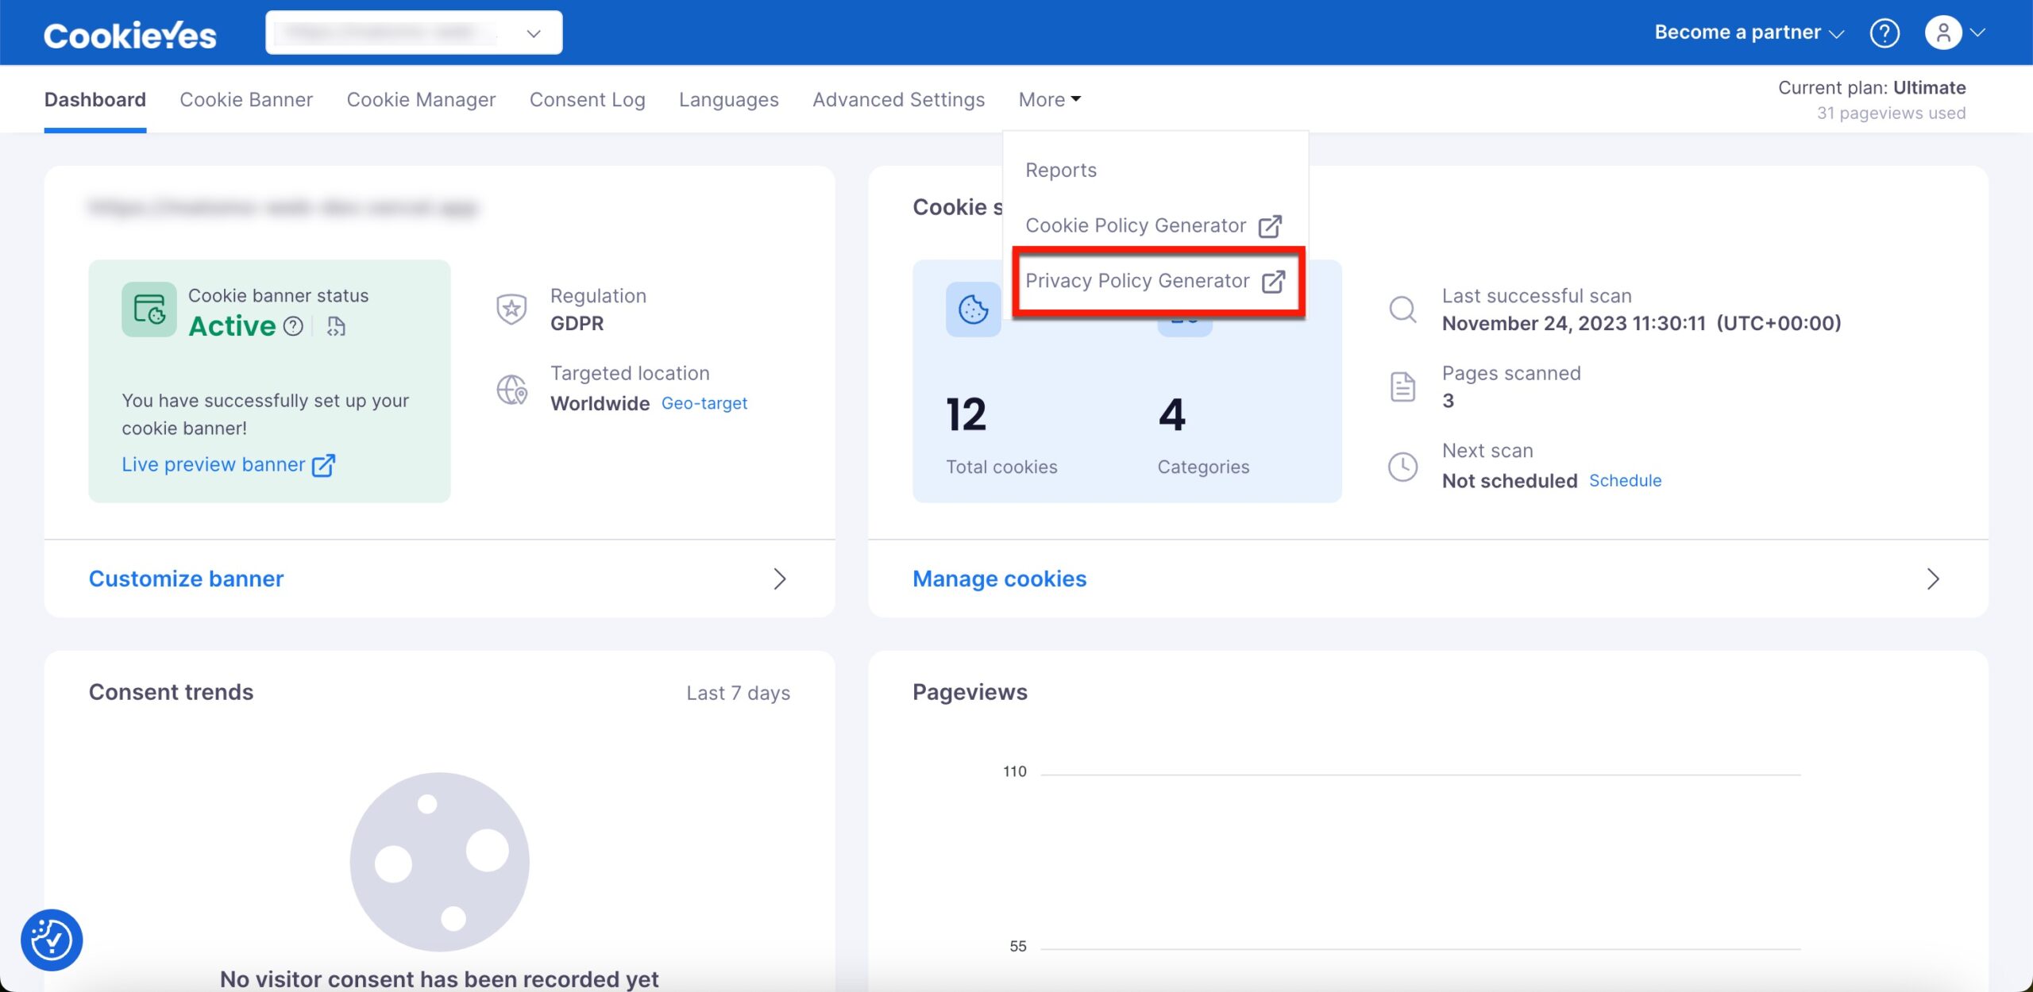Click the CookieYes logo
Viewport: 2033px width, 992px height.
pos(129,35)
